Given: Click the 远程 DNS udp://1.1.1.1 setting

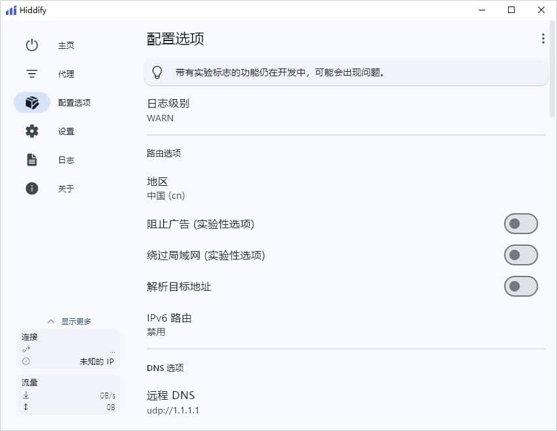Looking at the screenshot, I should (x=261, y=402).
